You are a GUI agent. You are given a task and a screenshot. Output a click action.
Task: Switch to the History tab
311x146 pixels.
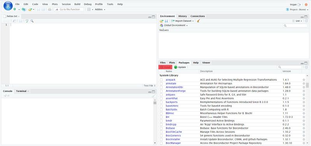pos(182,16)
